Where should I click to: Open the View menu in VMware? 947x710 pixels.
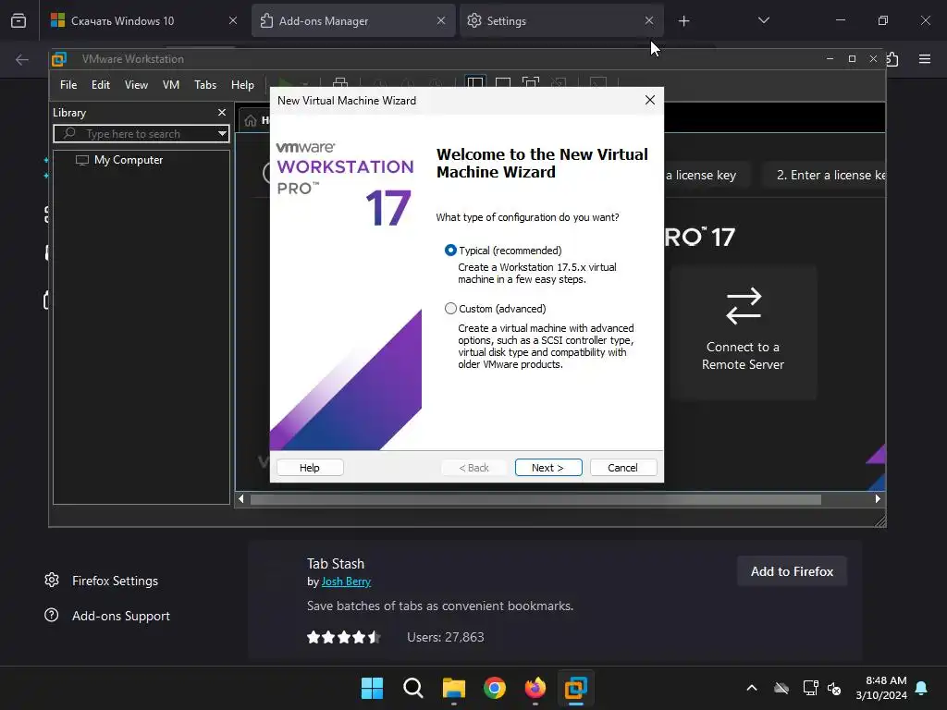[136, 85]
